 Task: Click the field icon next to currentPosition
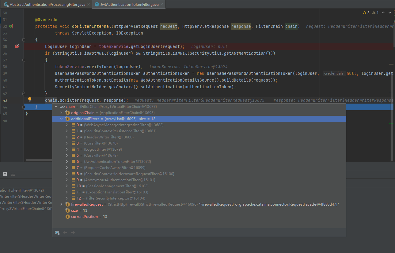point(68,217)
